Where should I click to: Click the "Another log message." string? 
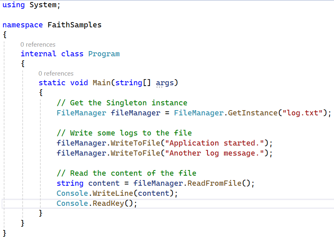(x=214, y=153)
